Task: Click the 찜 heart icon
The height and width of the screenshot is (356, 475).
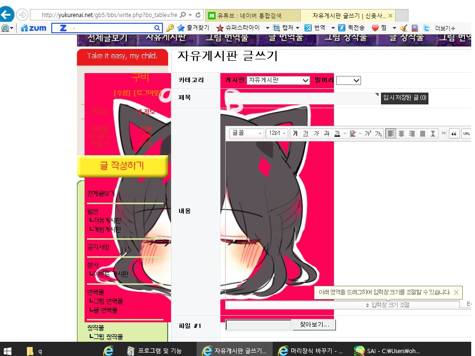Action: click(x=375, y=28)
